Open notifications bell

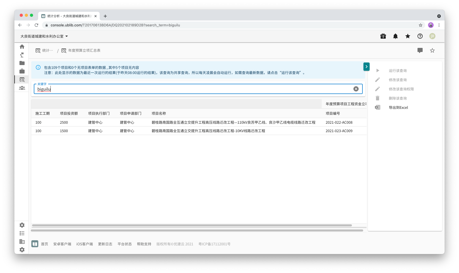click(395, 36)
